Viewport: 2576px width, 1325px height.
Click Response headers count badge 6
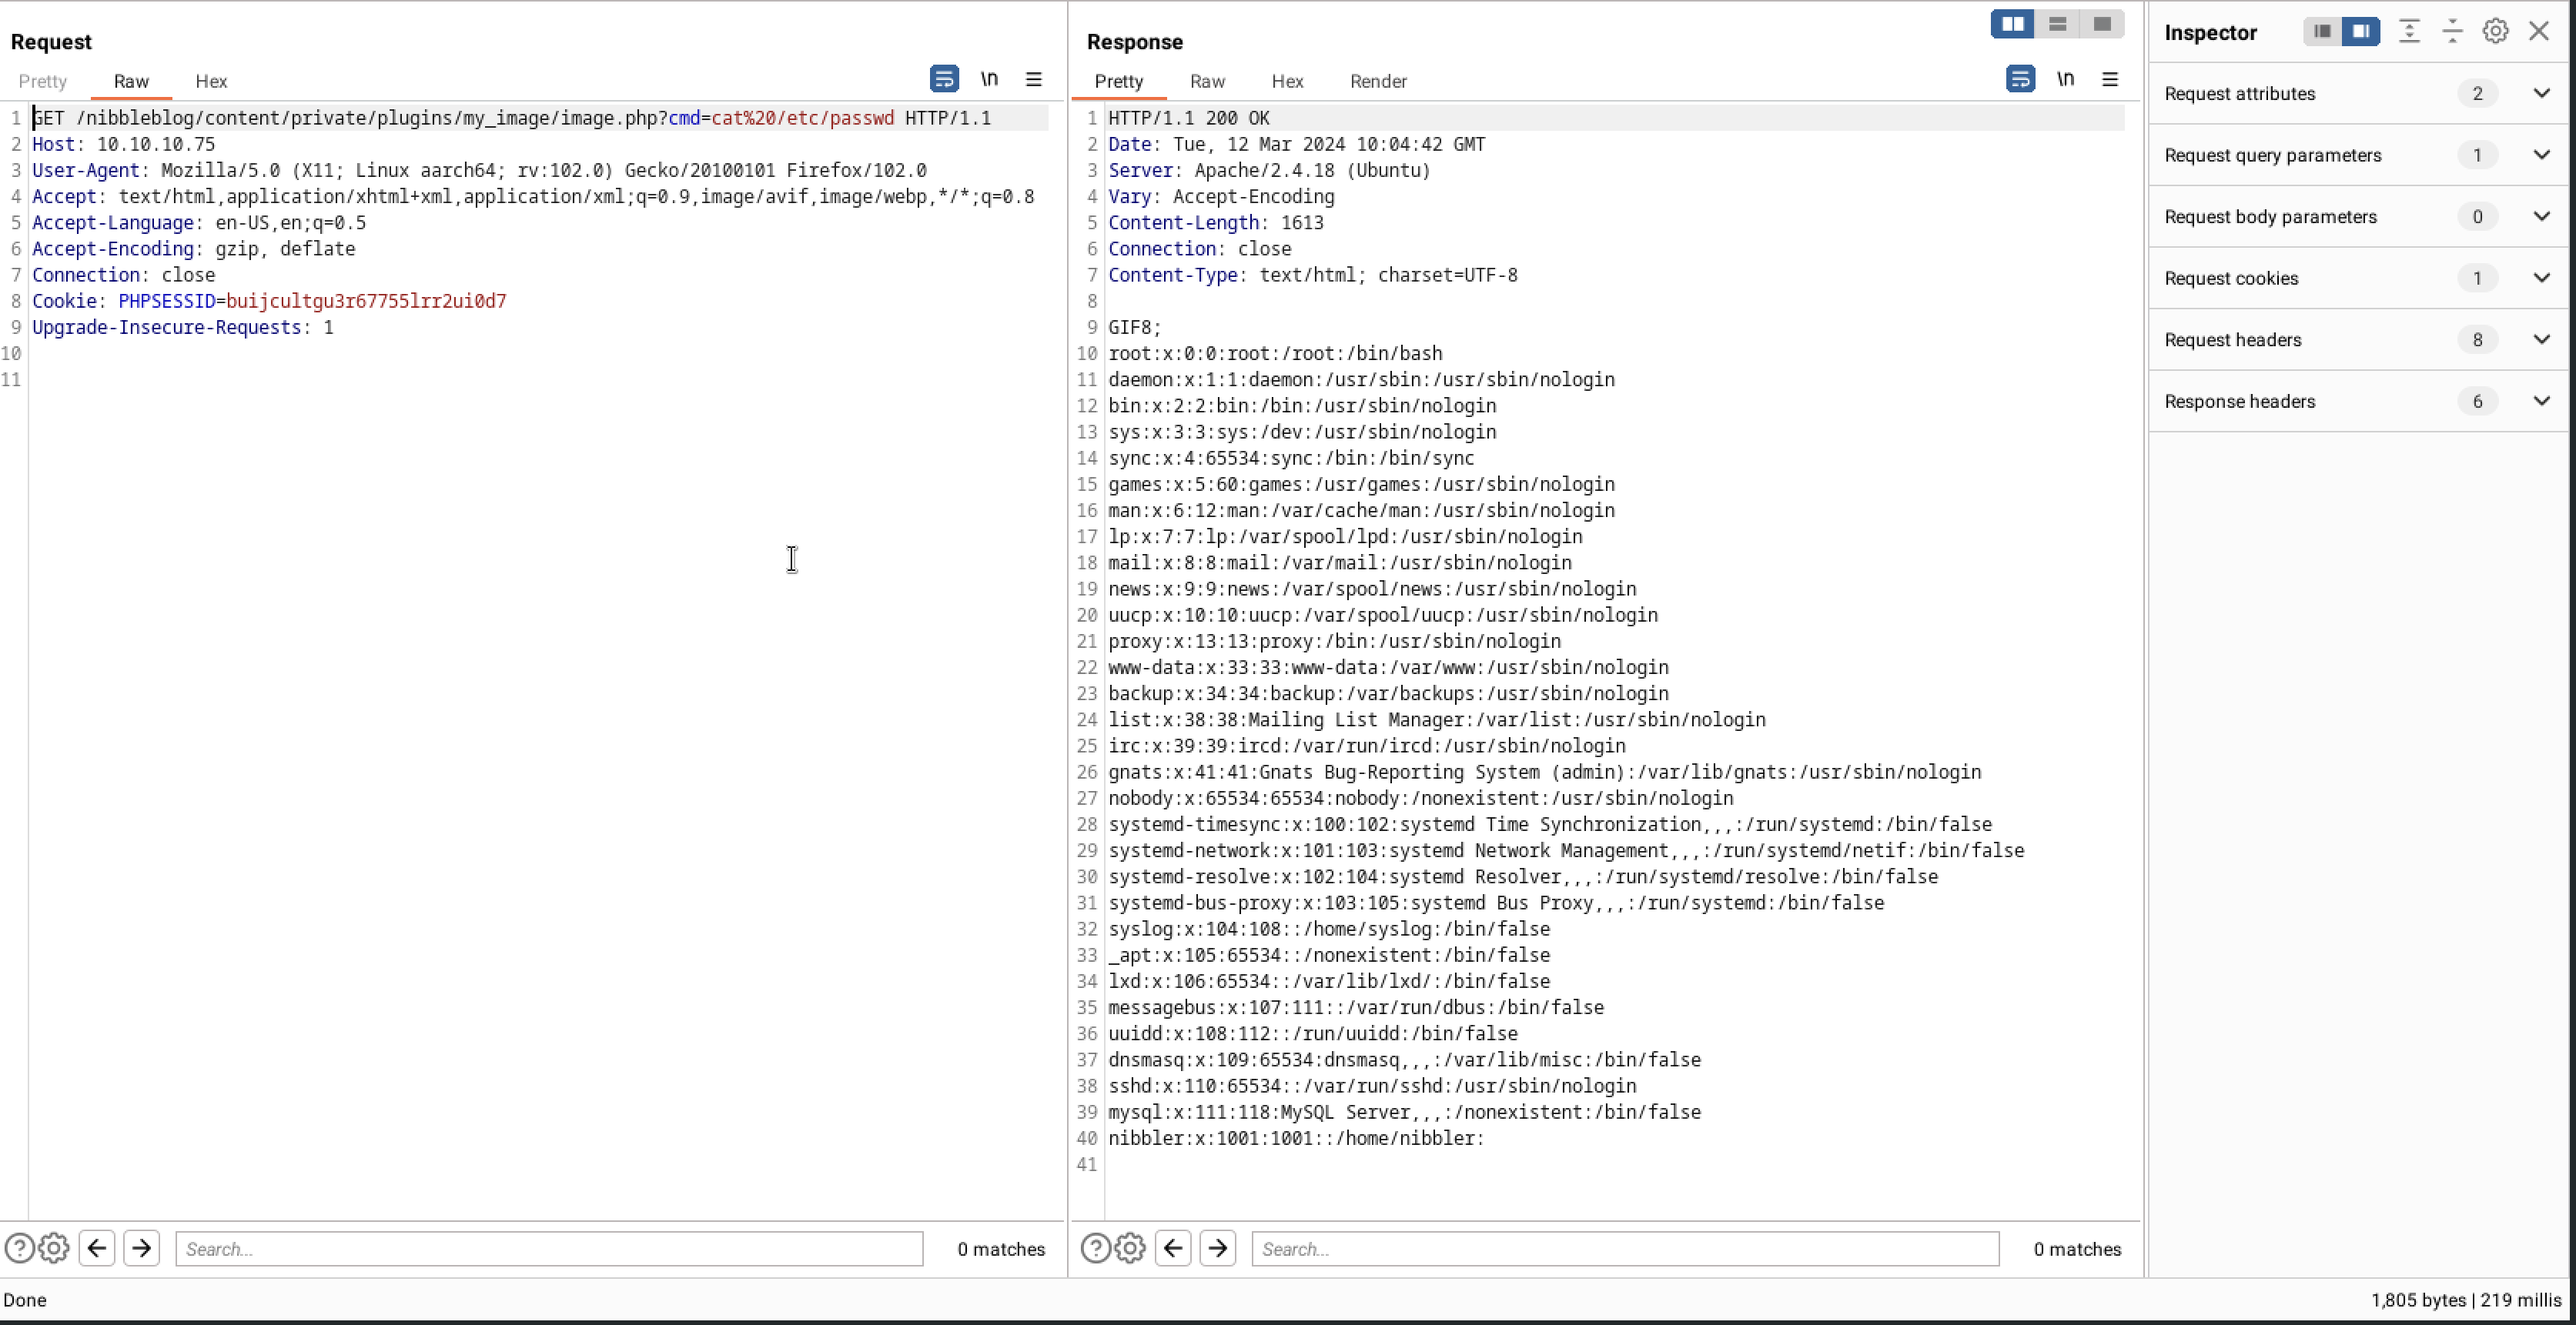coord(2477,402)
